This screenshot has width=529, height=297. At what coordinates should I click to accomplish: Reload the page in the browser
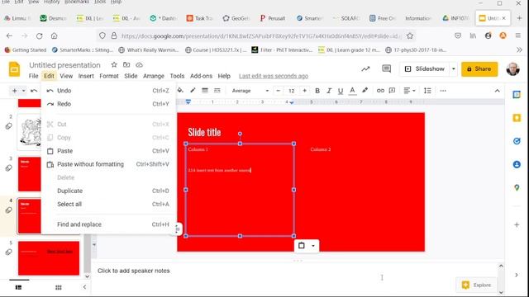40,36
